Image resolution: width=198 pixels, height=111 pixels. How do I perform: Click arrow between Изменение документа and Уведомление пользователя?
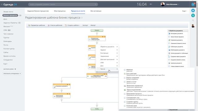pos(62,91)
